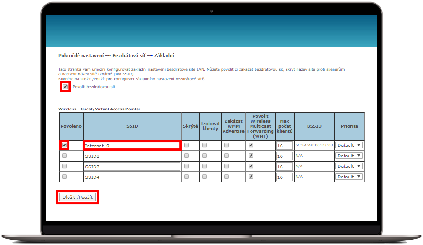
Task: Check Izolovat klienty for SSID2
Action: point(204,156)
